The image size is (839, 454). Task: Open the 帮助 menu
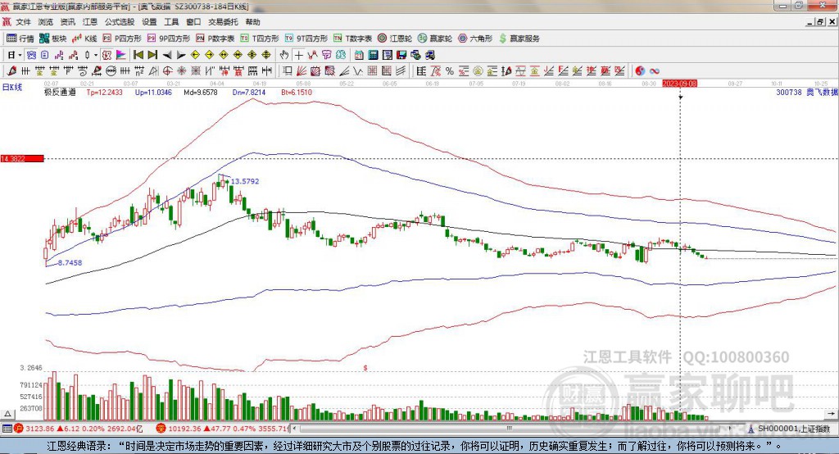point(252,22)
